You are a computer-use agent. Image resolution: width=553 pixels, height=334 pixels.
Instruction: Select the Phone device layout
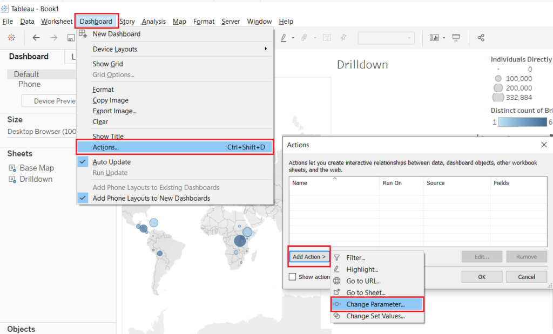pos(30,84)
